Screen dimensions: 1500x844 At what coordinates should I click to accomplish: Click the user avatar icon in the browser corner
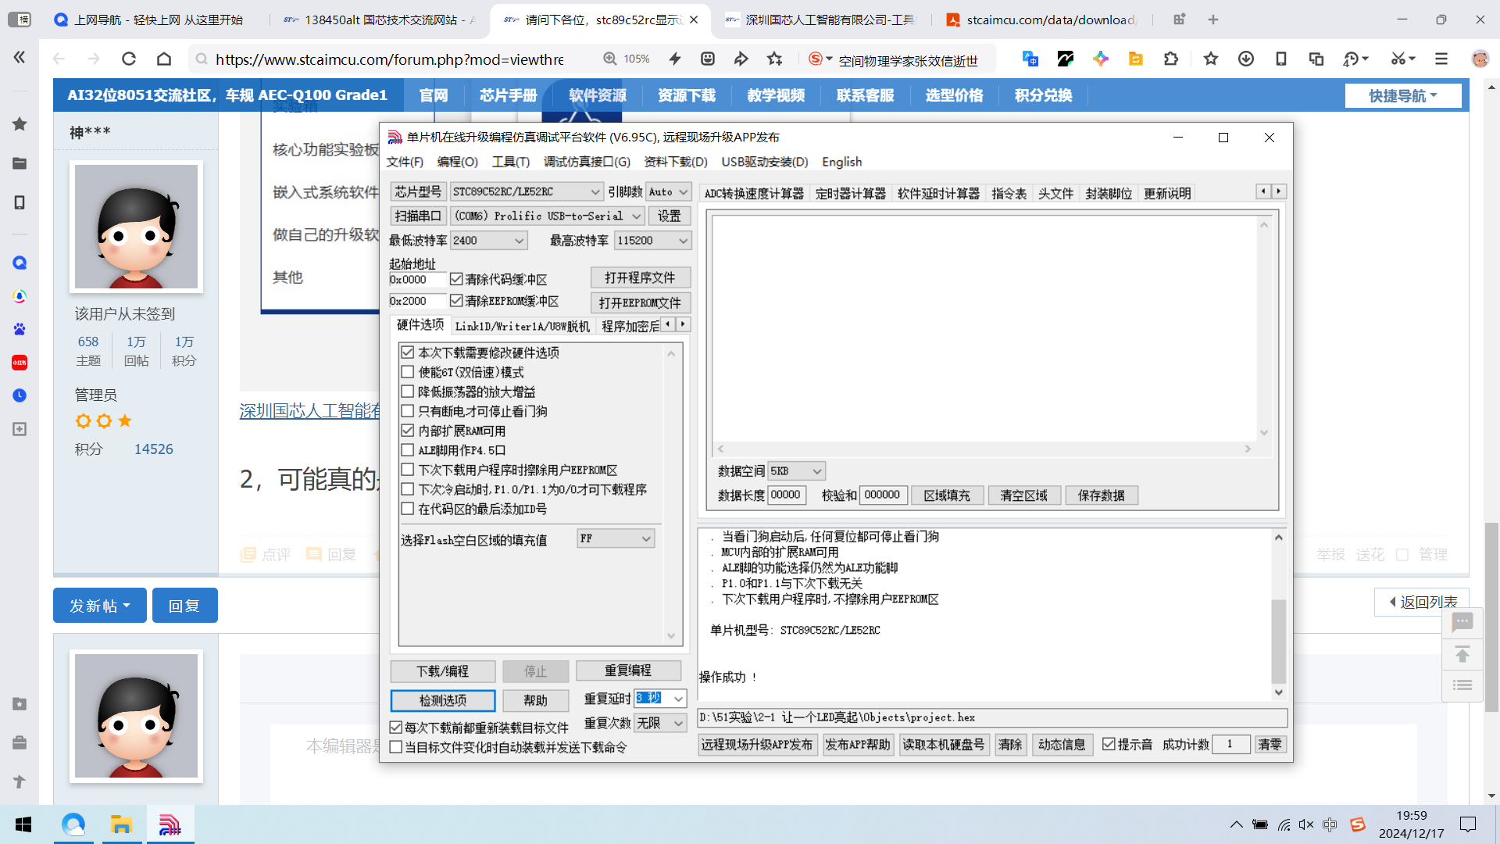point(1480,59)
